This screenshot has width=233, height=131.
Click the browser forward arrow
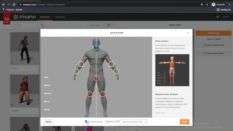pyautogui.click(x=9, y=5)
